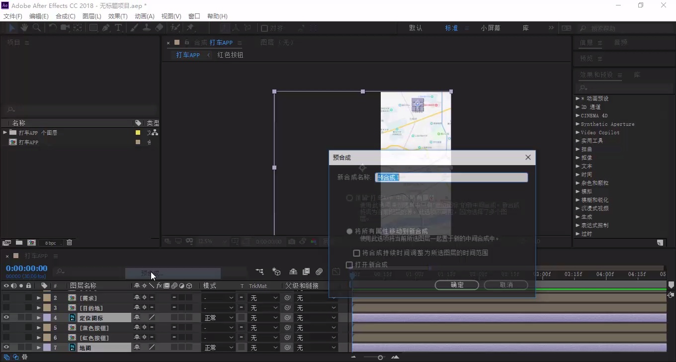Screen dimensions: 676x362
Task: Switch to the 红色按钮 composition tab
Action: [230, 55]
